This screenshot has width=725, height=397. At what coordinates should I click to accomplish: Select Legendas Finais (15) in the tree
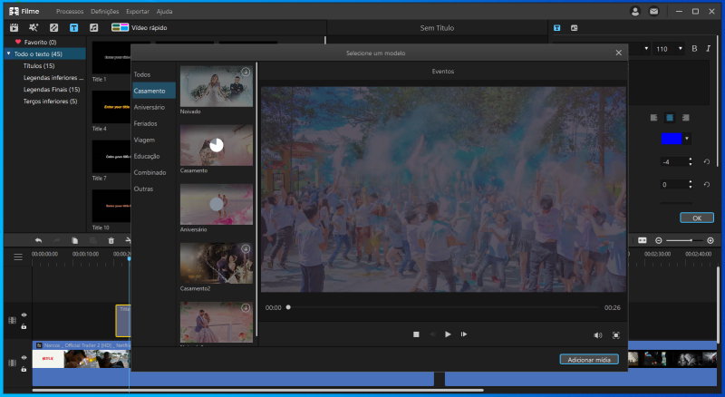click(x=52, y=90)
